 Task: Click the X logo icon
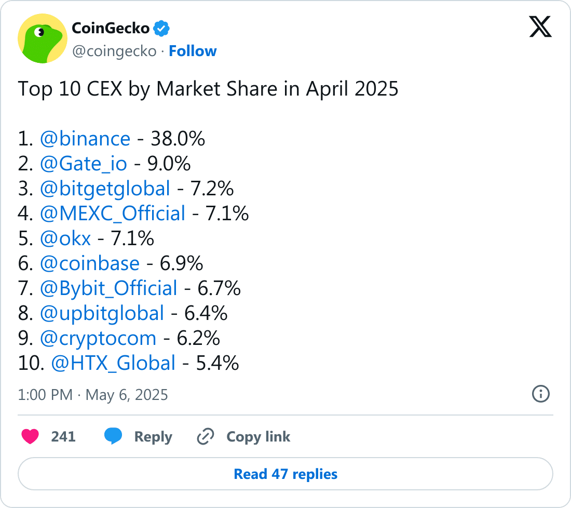(x=540, y=26)
